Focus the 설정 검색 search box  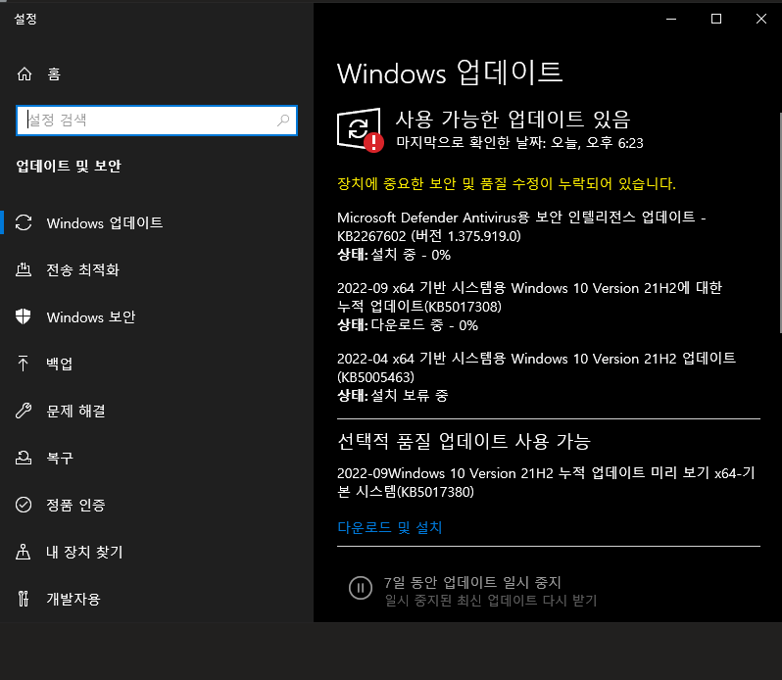click(157, 121)
